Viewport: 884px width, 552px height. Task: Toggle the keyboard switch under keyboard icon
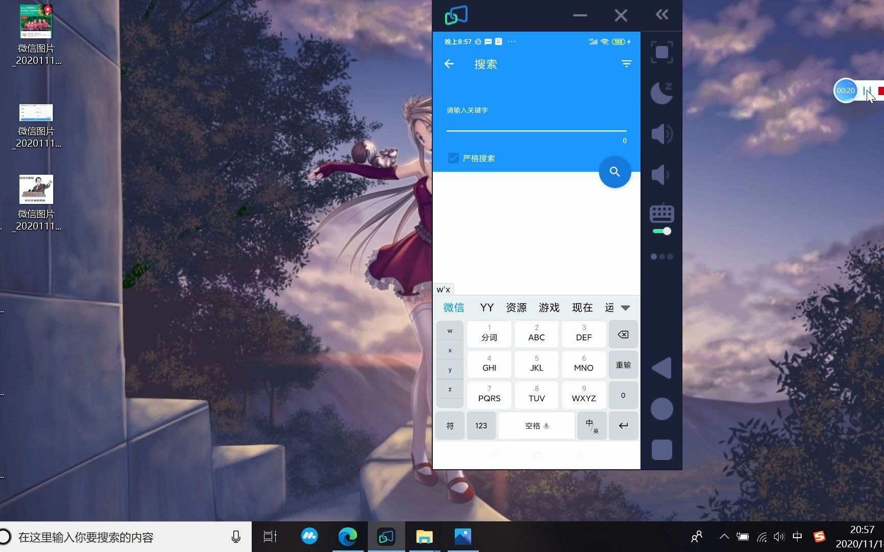pos(662,231)
